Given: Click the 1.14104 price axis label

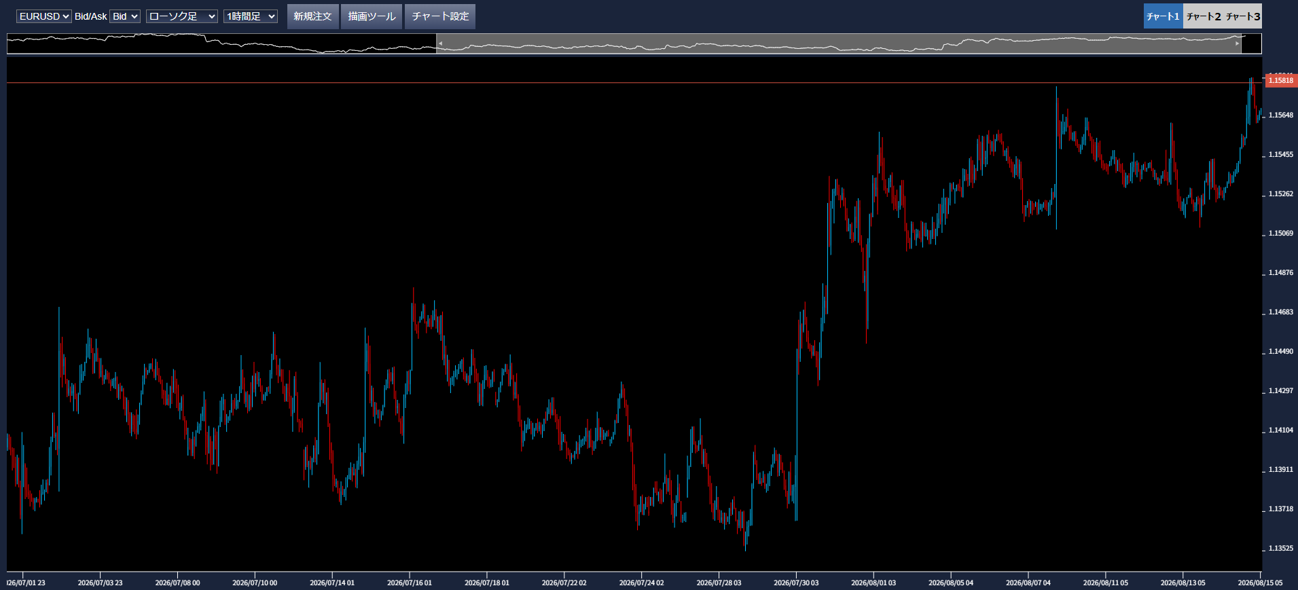Looking at the screenshot, I should [1281, 430].
